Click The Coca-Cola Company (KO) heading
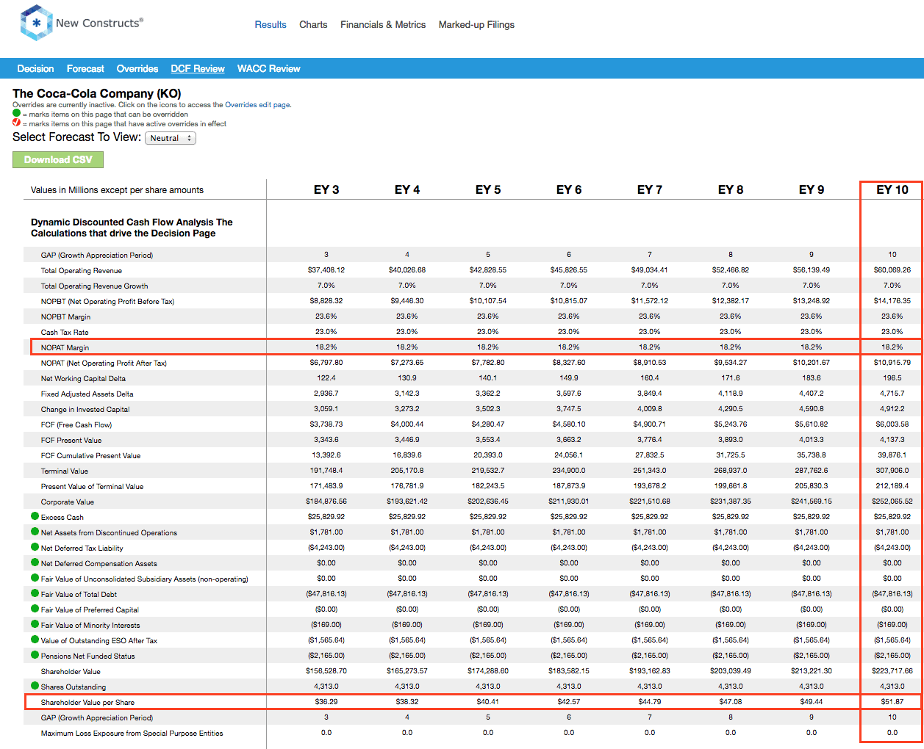924x749 pixels. click(x=97, y=93)
